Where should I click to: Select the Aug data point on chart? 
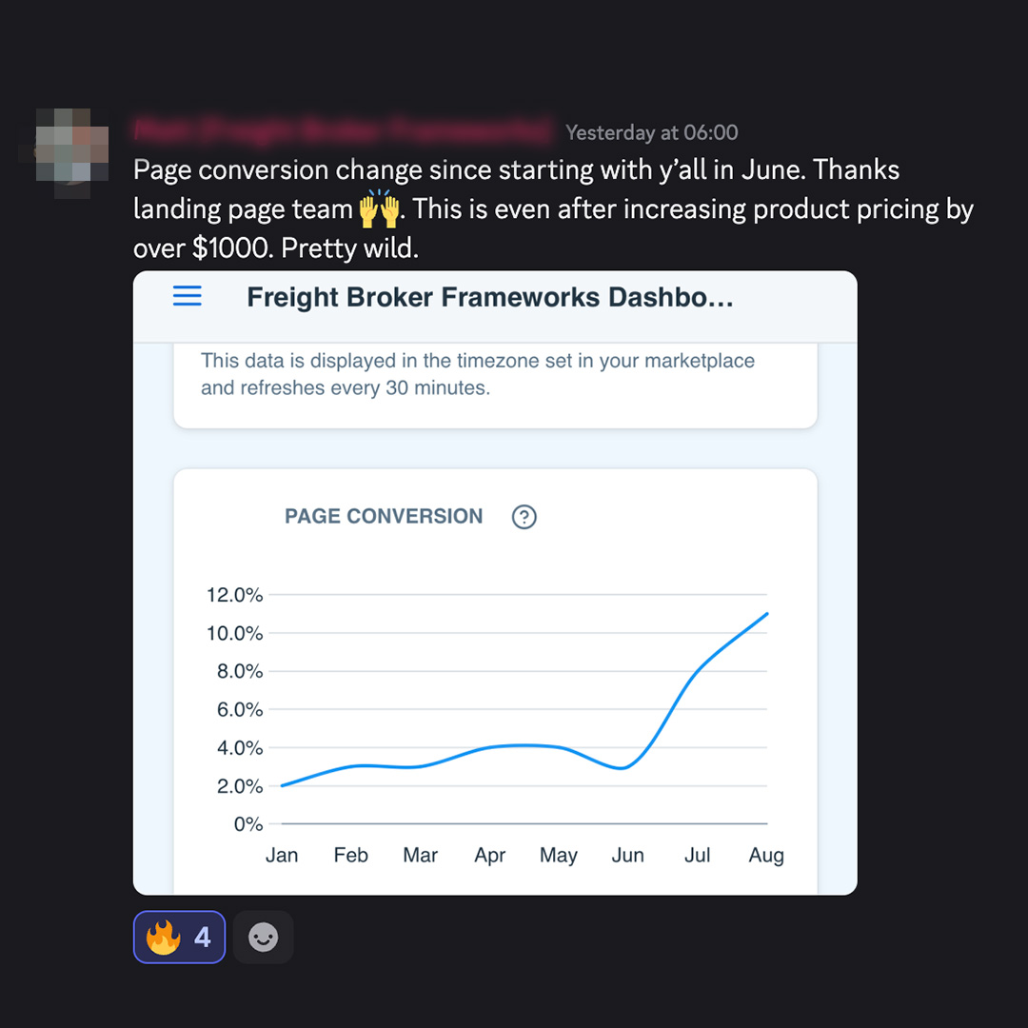[766, 614]
